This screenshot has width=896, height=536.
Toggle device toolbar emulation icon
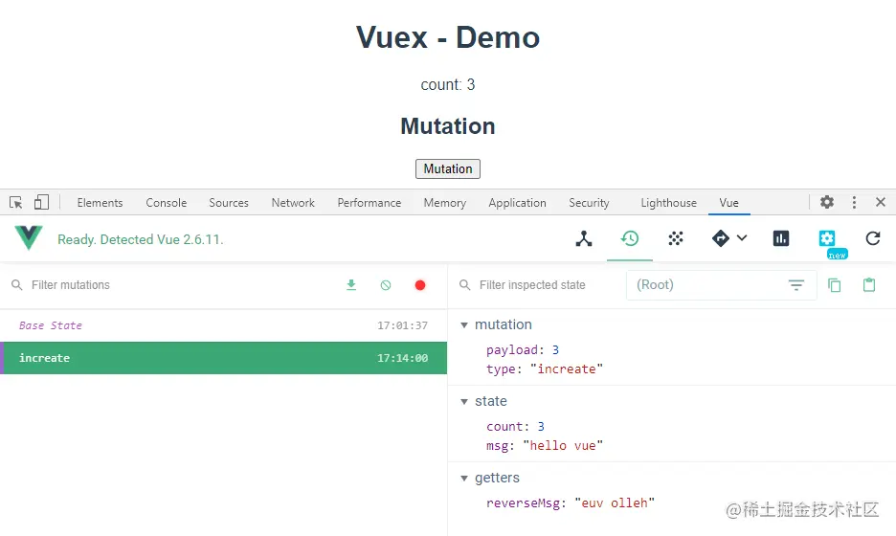click(x=41, y=203)
